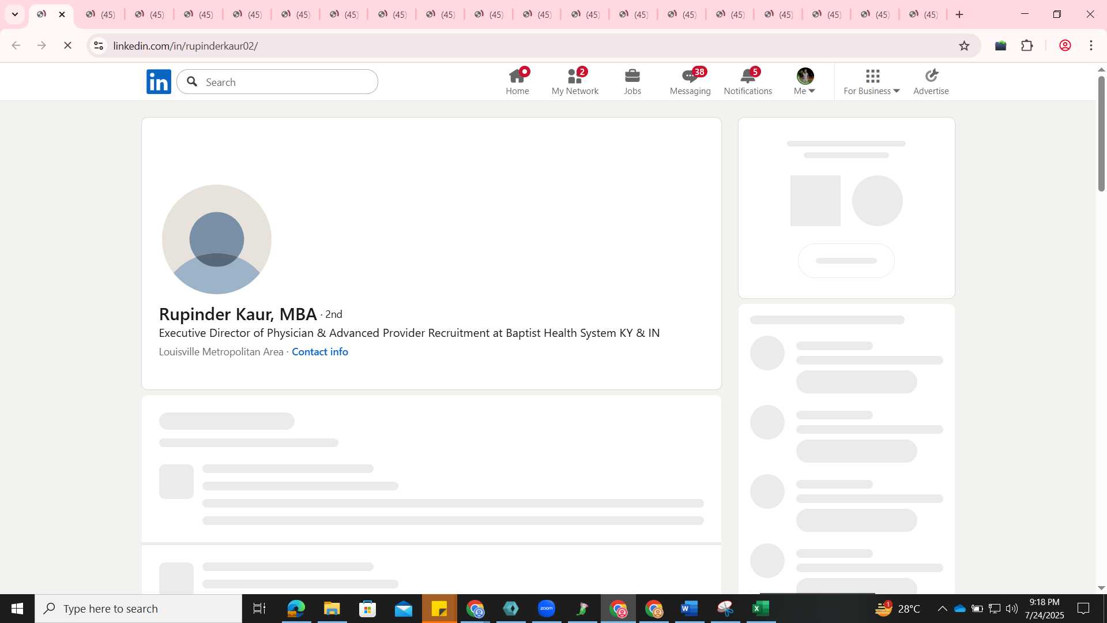
Task: Go back to the previous page
Action: coord(16,46)
